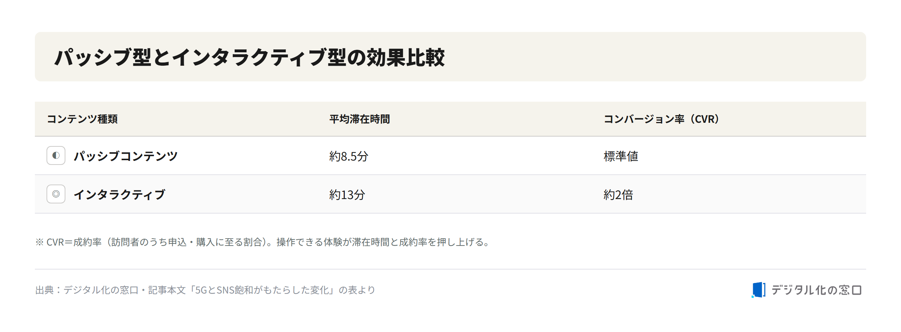This screenshot has height=332, width=901.
Task: Click the デジタル化の窓口 logo text
Action: [816, 290]
